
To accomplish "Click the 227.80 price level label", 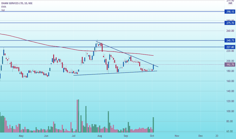I will [230, 47].
